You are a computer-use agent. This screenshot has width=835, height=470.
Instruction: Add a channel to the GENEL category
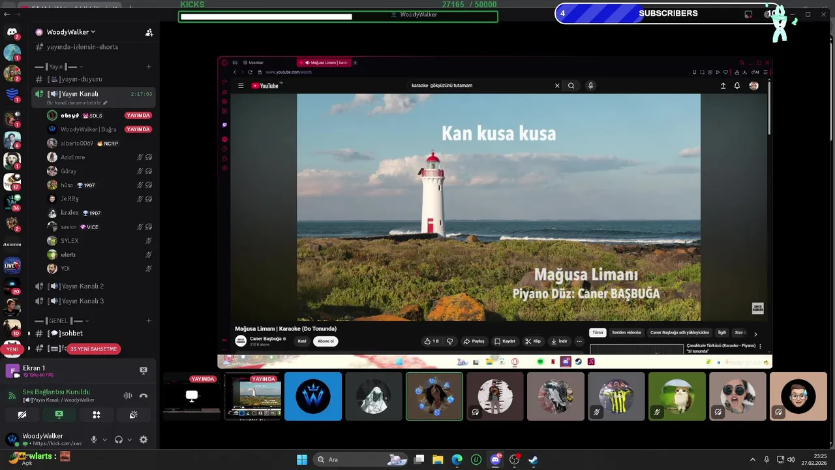point(149,321)
